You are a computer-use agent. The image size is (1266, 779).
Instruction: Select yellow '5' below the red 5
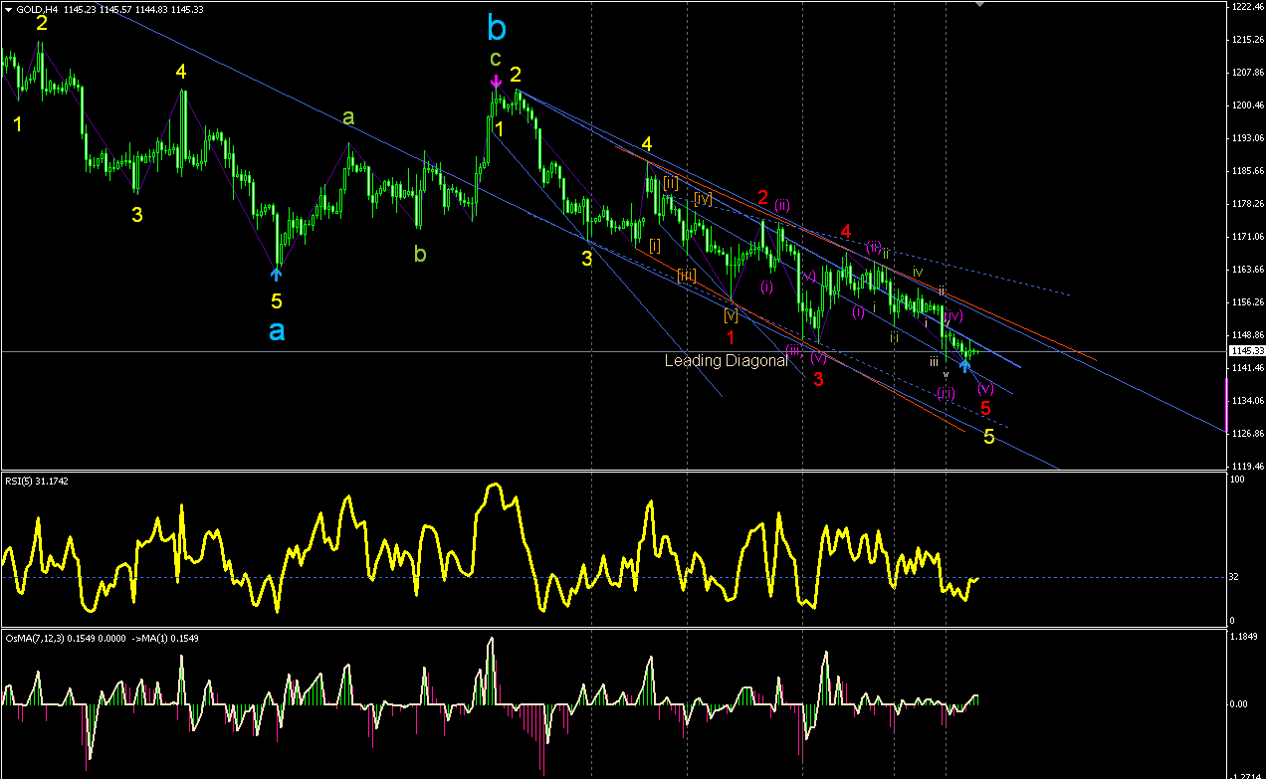[x=989, y=436]
